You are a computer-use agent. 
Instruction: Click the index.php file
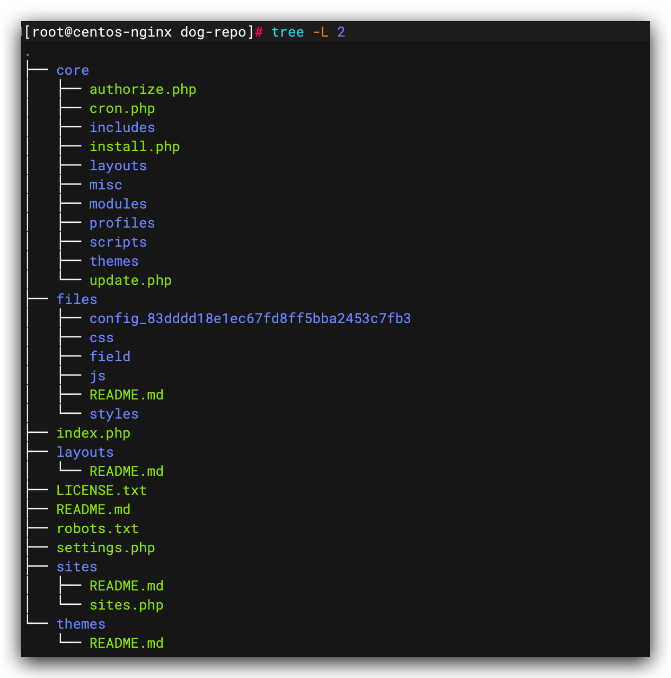93,433
